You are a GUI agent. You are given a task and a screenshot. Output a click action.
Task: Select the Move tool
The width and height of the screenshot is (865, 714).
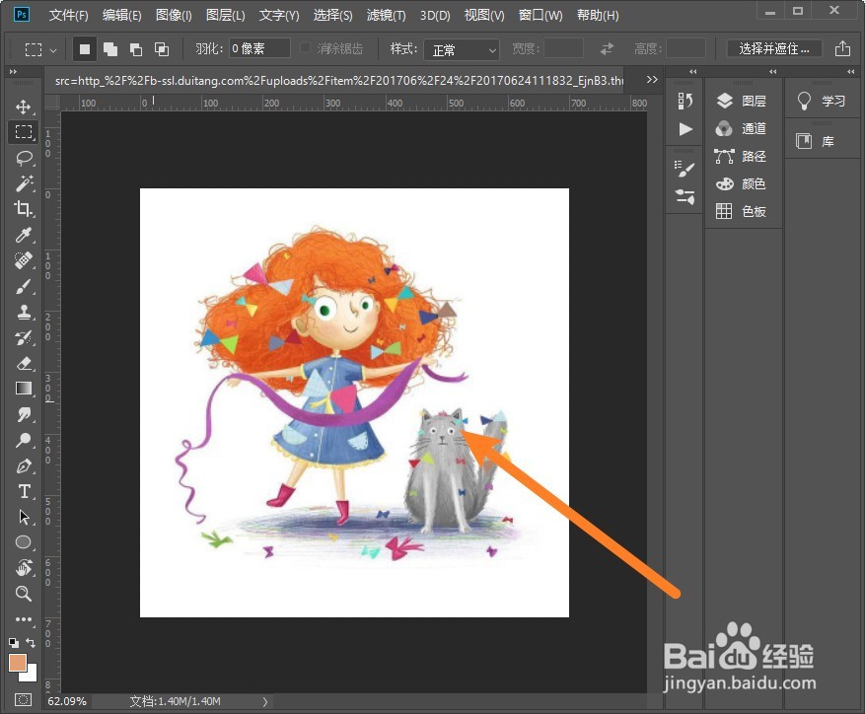click(x=23, y=106)
